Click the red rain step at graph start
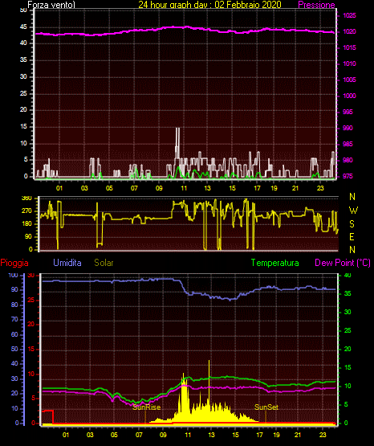The image size is (374, 446). (x=48, y=411)
